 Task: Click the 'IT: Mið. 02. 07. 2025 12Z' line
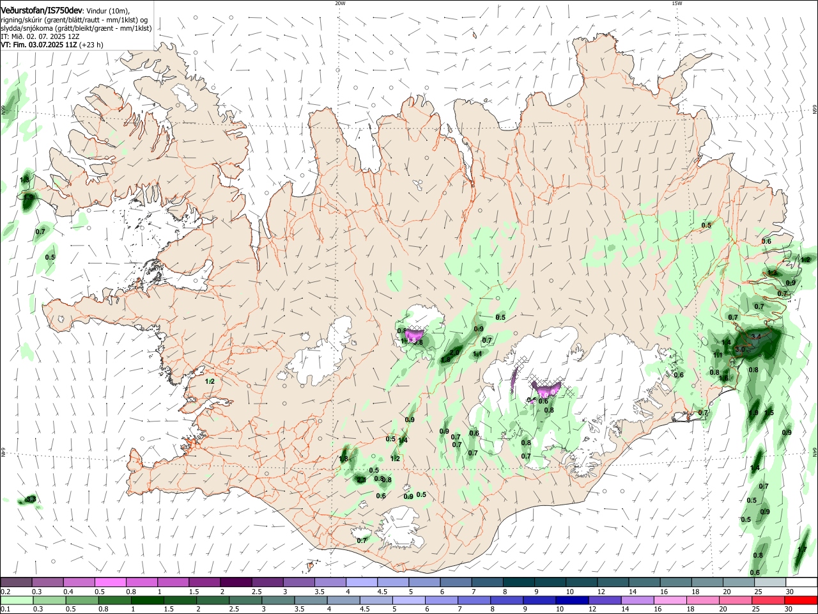(x=40, y=36)
